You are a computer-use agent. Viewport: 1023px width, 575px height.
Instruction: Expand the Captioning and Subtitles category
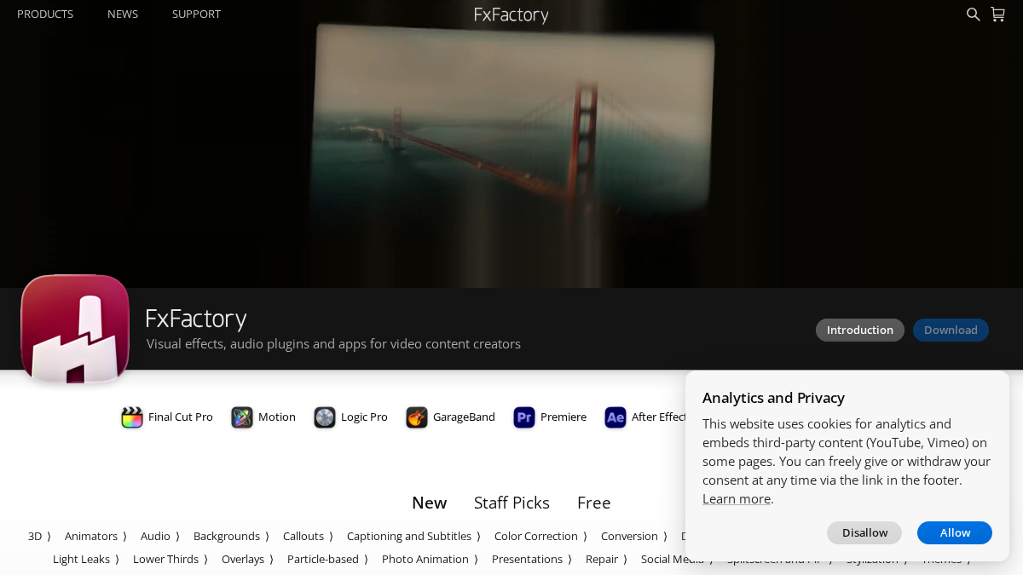[414, 536]
